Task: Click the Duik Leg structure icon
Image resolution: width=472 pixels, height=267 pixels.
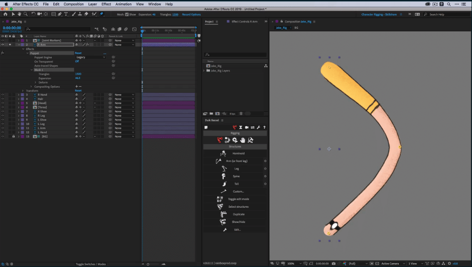Action: click(224, 169)
